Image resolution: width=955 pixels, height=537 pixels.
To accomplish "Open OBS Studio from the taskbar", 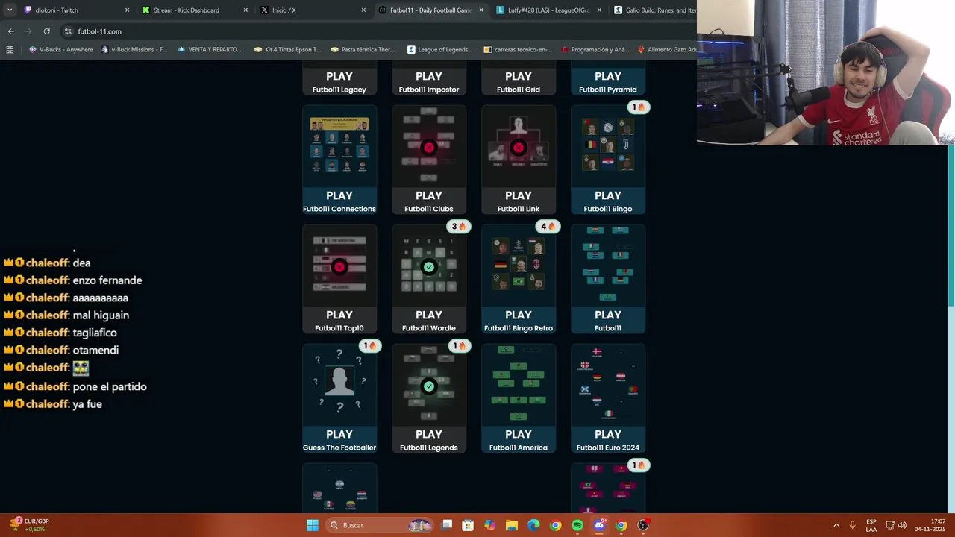I will click(x=643, y=525).
